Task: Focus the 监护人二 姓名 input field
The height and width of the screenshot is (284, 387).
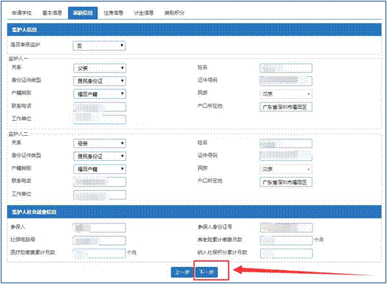Action: 286,144
